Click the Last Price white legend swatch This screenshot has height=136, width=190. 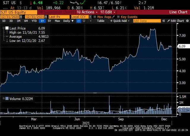(x=7, y=28)
